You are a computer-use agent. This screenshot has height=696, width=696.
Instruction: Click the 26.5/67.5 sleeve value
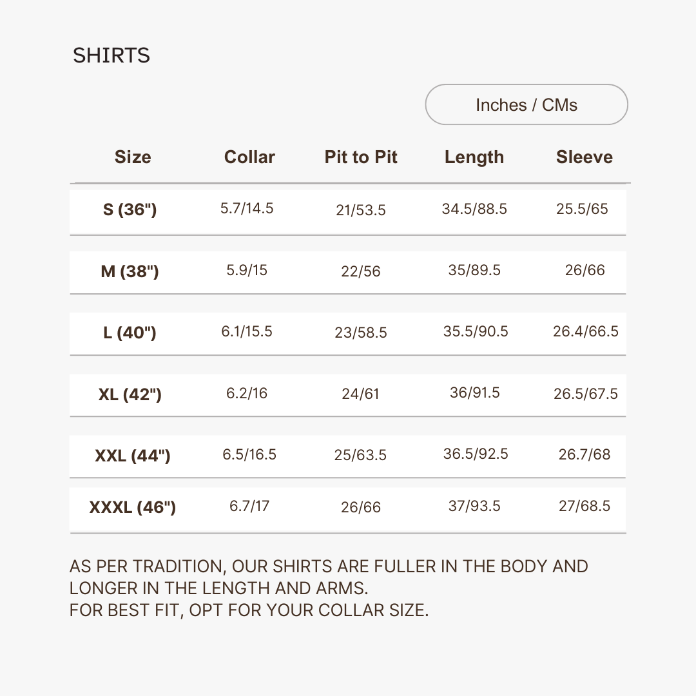coord(585,394)
